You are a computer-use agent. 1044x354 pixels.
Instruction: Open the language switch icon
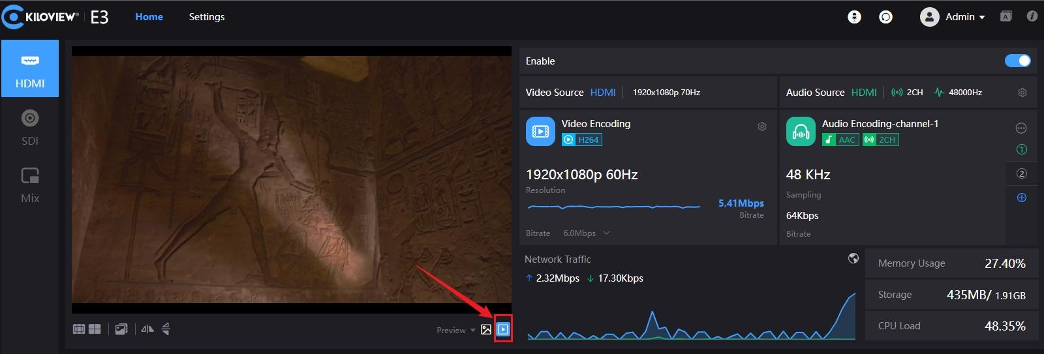point(1006,17)
